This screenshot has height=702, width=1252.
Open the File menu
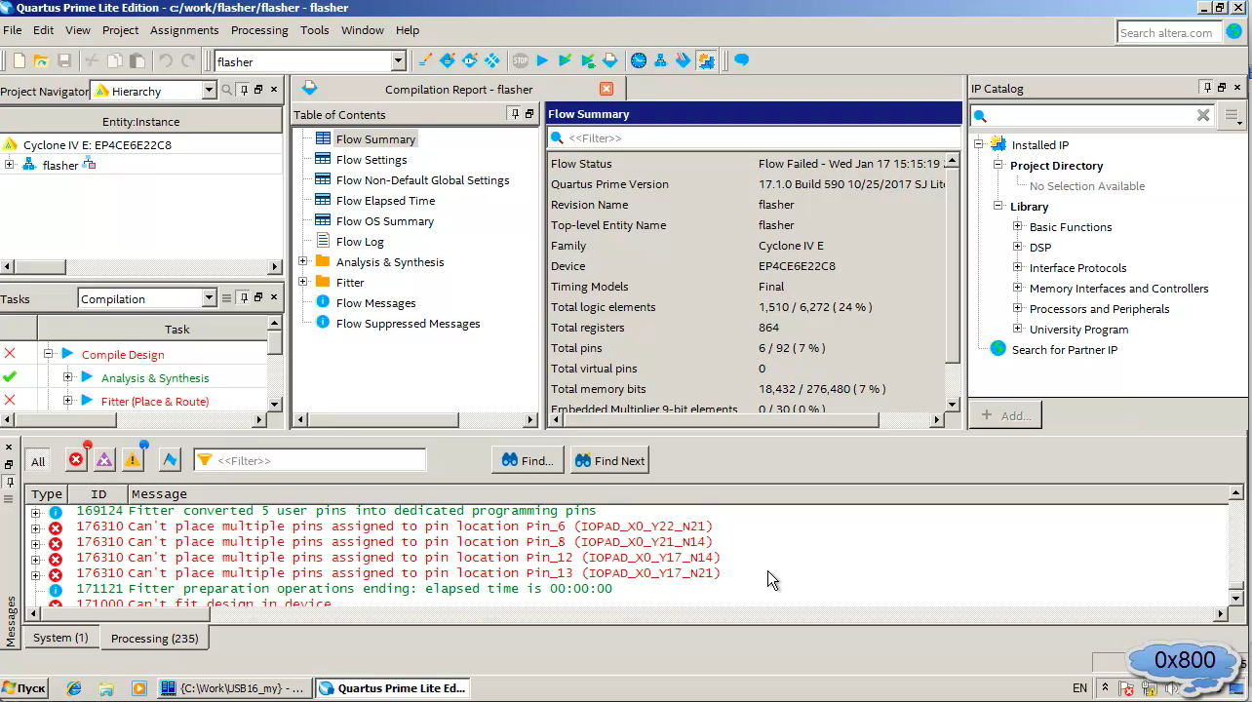(12, 30)
